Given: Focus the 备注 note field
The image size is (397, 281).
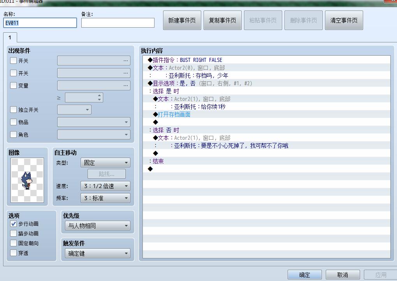Looking at the screenshot, I should click(x=118, y=23).
